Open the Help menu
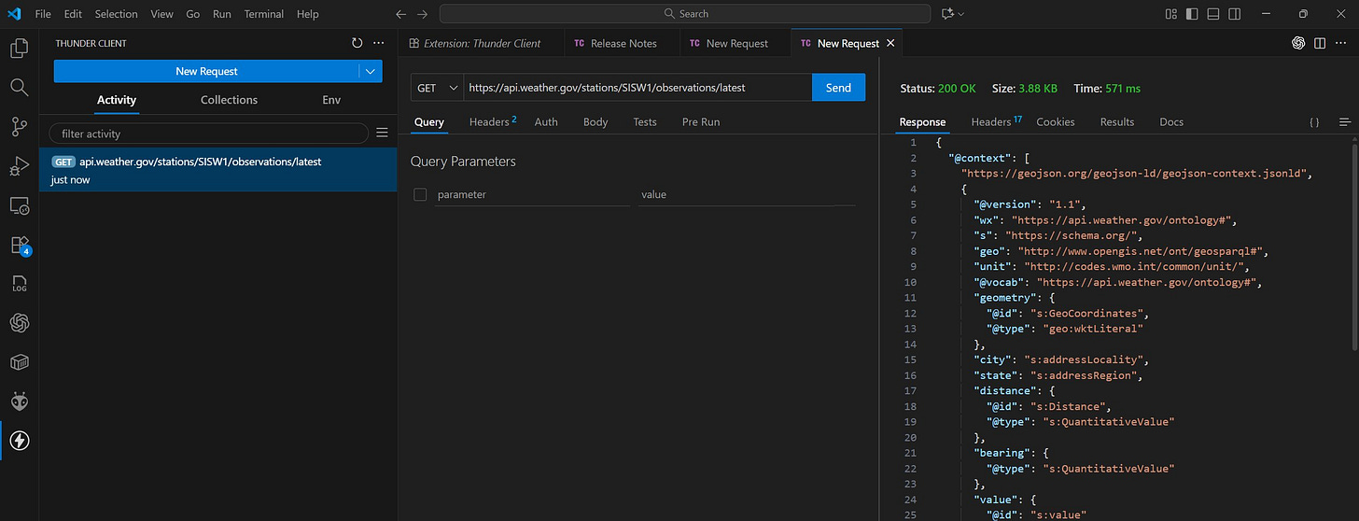Image resolution: width=1359 pixels, height=521 pixels. 307,14
